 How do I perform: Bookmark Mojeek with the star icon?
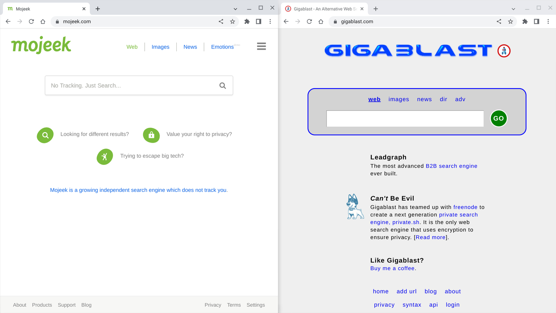(232, 21)
